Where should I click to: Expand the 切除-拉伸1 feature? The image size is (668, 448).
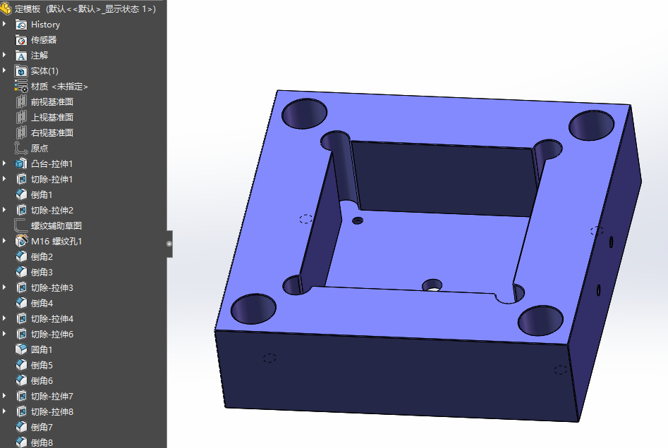coord(5,179)
